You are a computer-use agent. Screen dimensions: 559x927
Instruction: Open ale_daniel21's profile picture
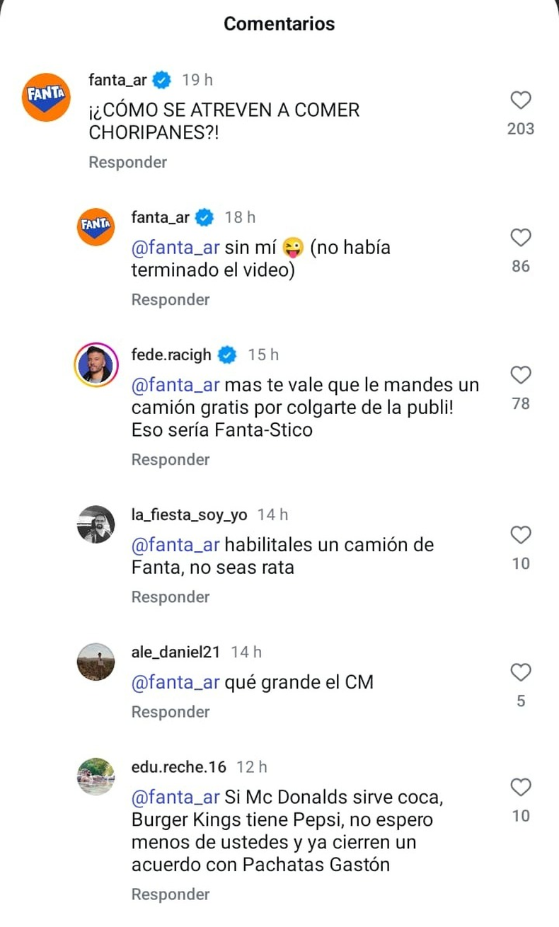point(96,662)
